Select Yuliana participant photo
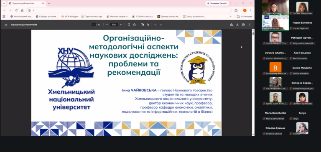Viewport: 321px width, 152px height. pos(302,128)
